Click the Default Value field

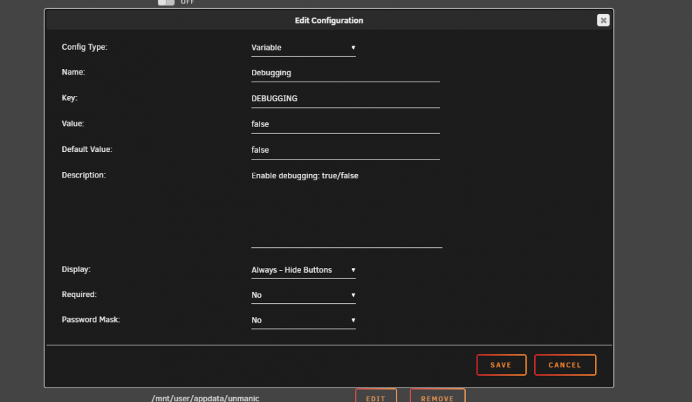coord(345,150)
